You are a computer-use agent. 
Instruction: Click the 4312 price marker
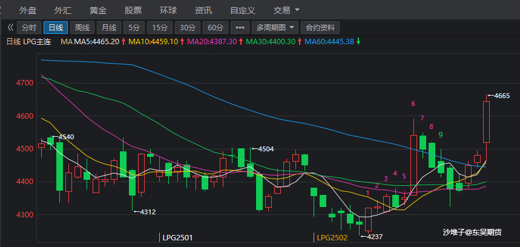(x=144, y=211)
